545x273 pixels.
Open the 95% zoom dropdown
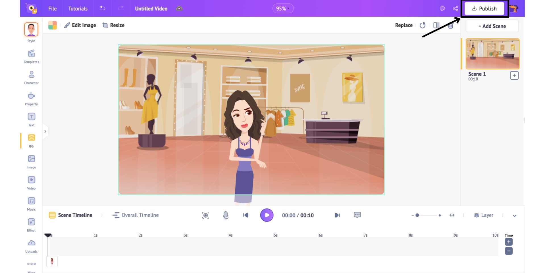point(283,9)
